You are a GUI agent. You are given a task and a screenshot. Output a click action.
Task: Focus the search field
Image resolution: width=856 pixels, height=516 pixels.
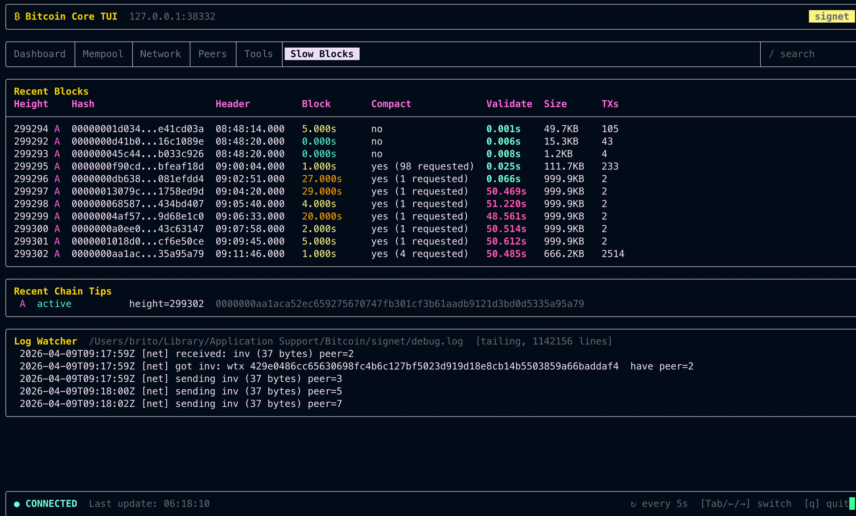[797, 54]
